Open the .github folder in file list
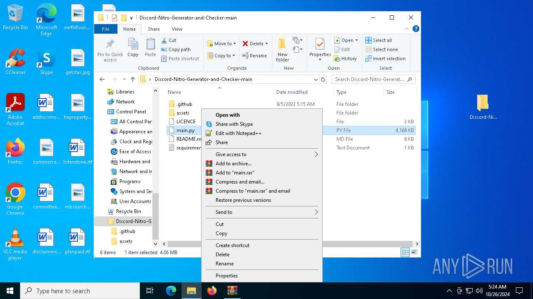This screenshot has height=299, width=533. point(184,104)
